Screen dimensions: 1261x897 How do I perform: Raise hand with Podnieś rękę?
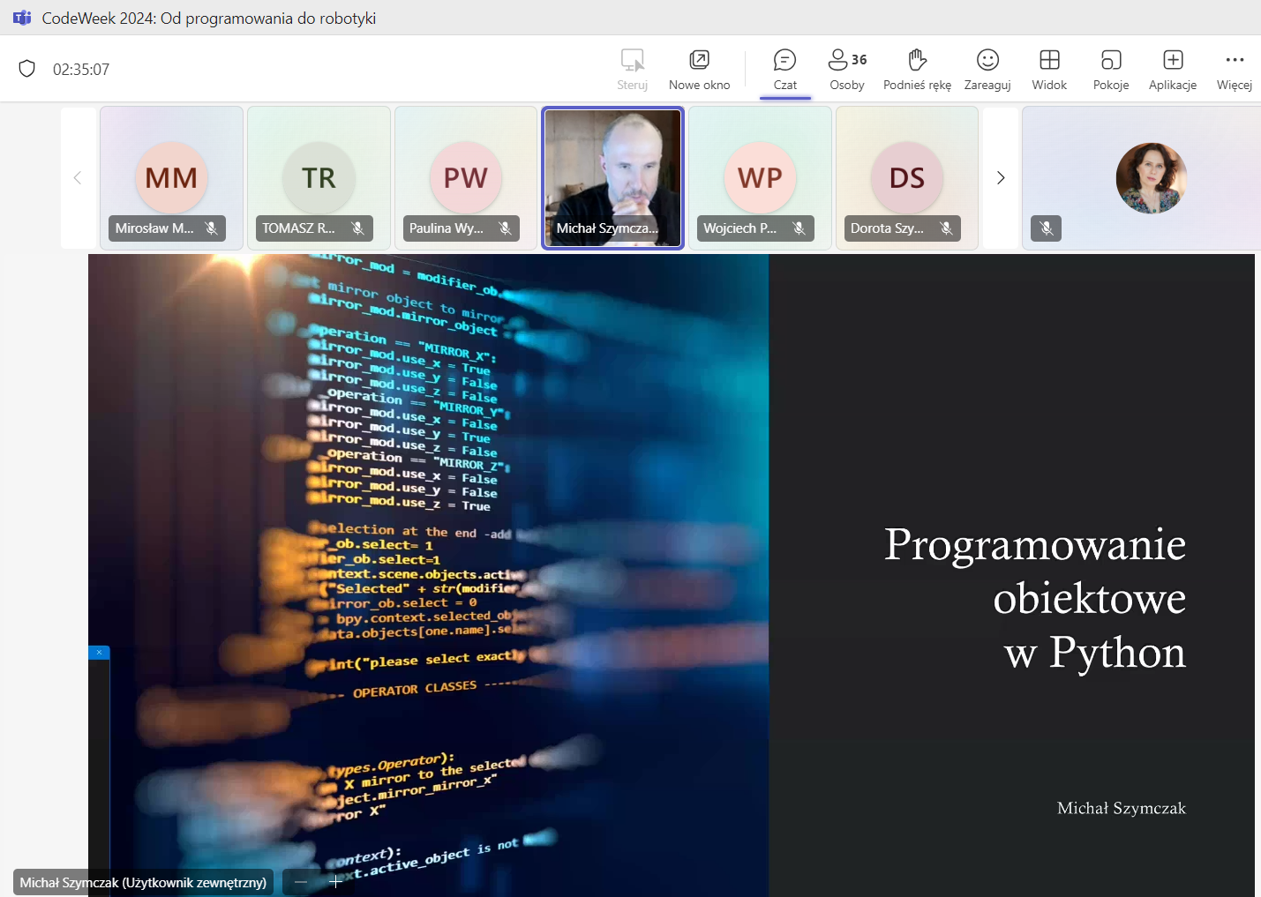click(917, 70)
